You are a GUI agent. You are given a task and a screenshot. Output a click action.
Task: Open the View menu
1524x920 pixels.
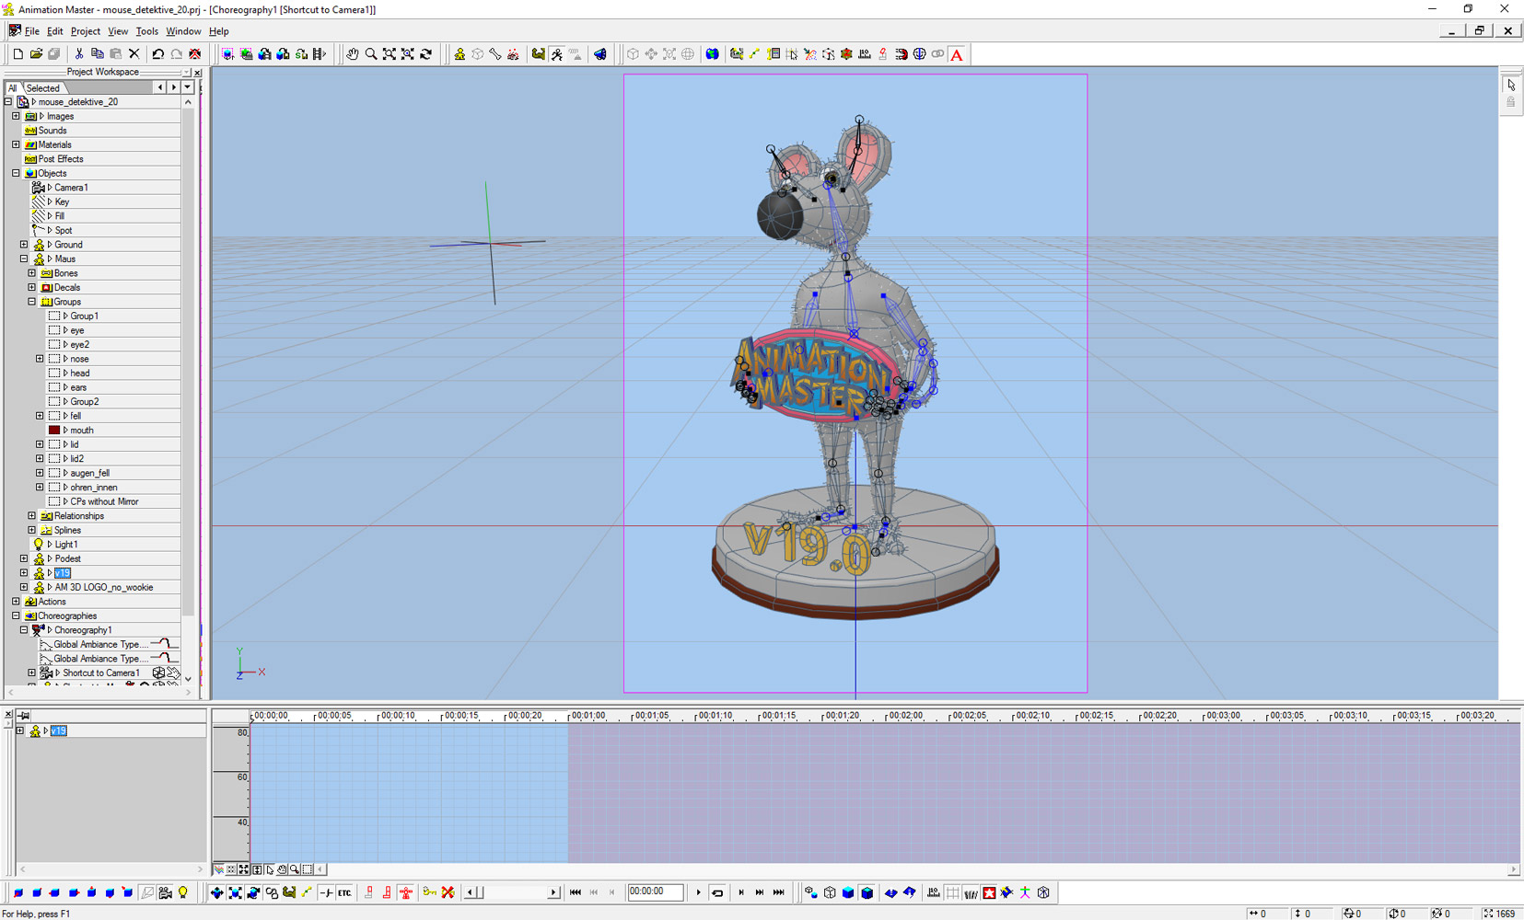coord(118,31)
